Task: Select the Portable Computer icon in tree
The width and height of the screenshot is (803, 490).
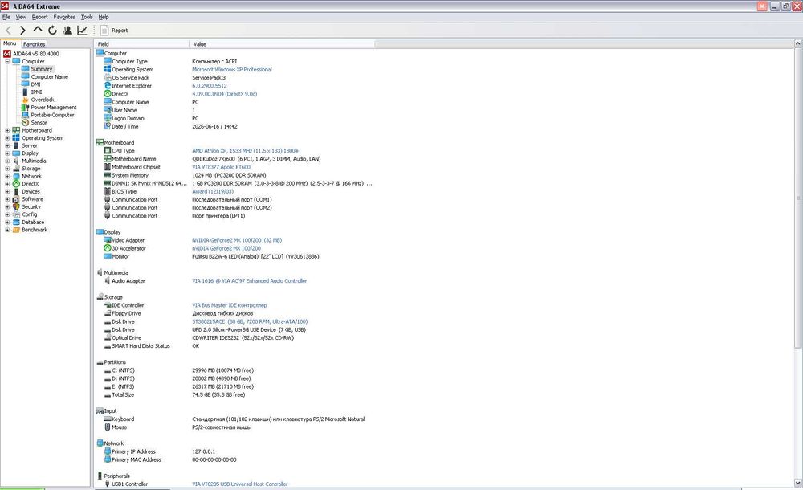Action: coord(25,115)
